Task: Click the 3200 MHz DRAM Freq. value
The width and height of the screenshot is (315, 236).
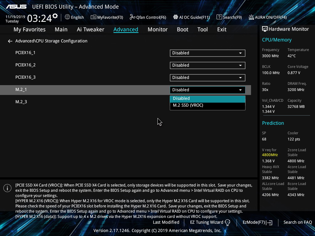Action: [x=296, y=90]
